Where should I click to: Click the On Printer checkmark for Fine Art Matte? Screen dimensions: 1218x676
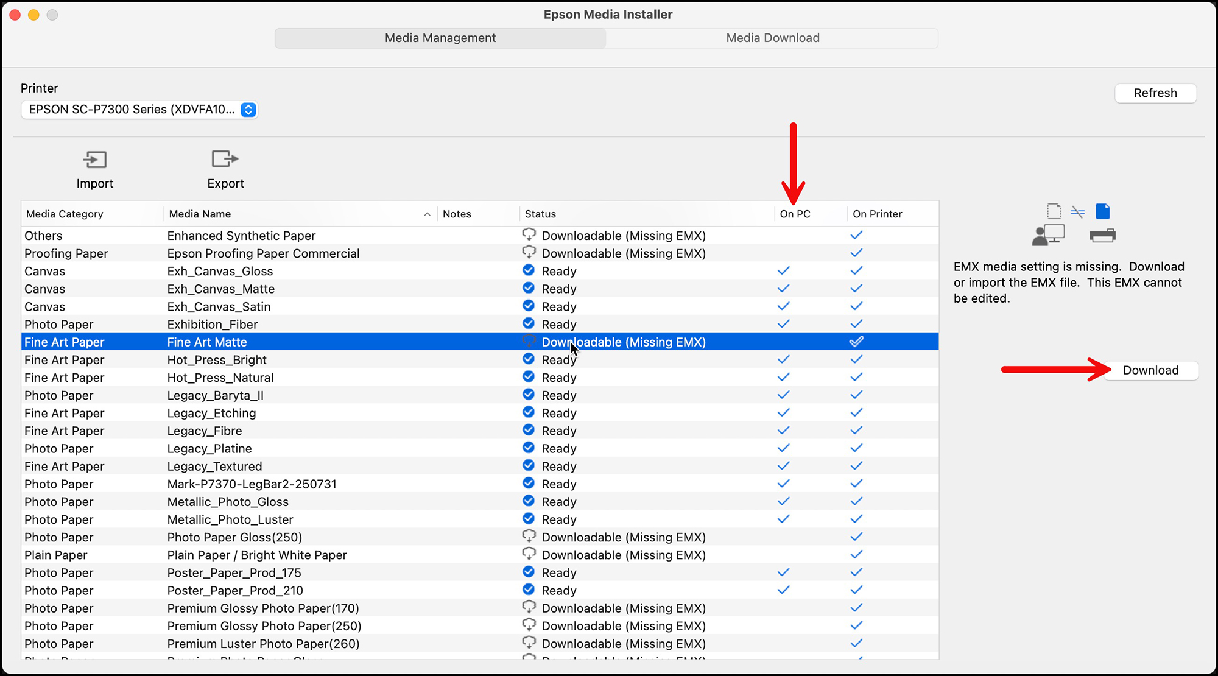click(x=856, y=342)
